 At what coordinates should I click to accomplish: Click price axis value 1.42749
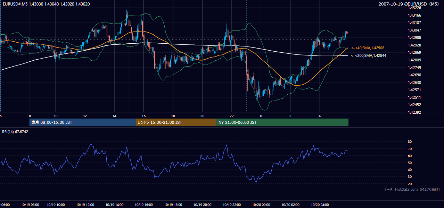[x=414, y=68]
